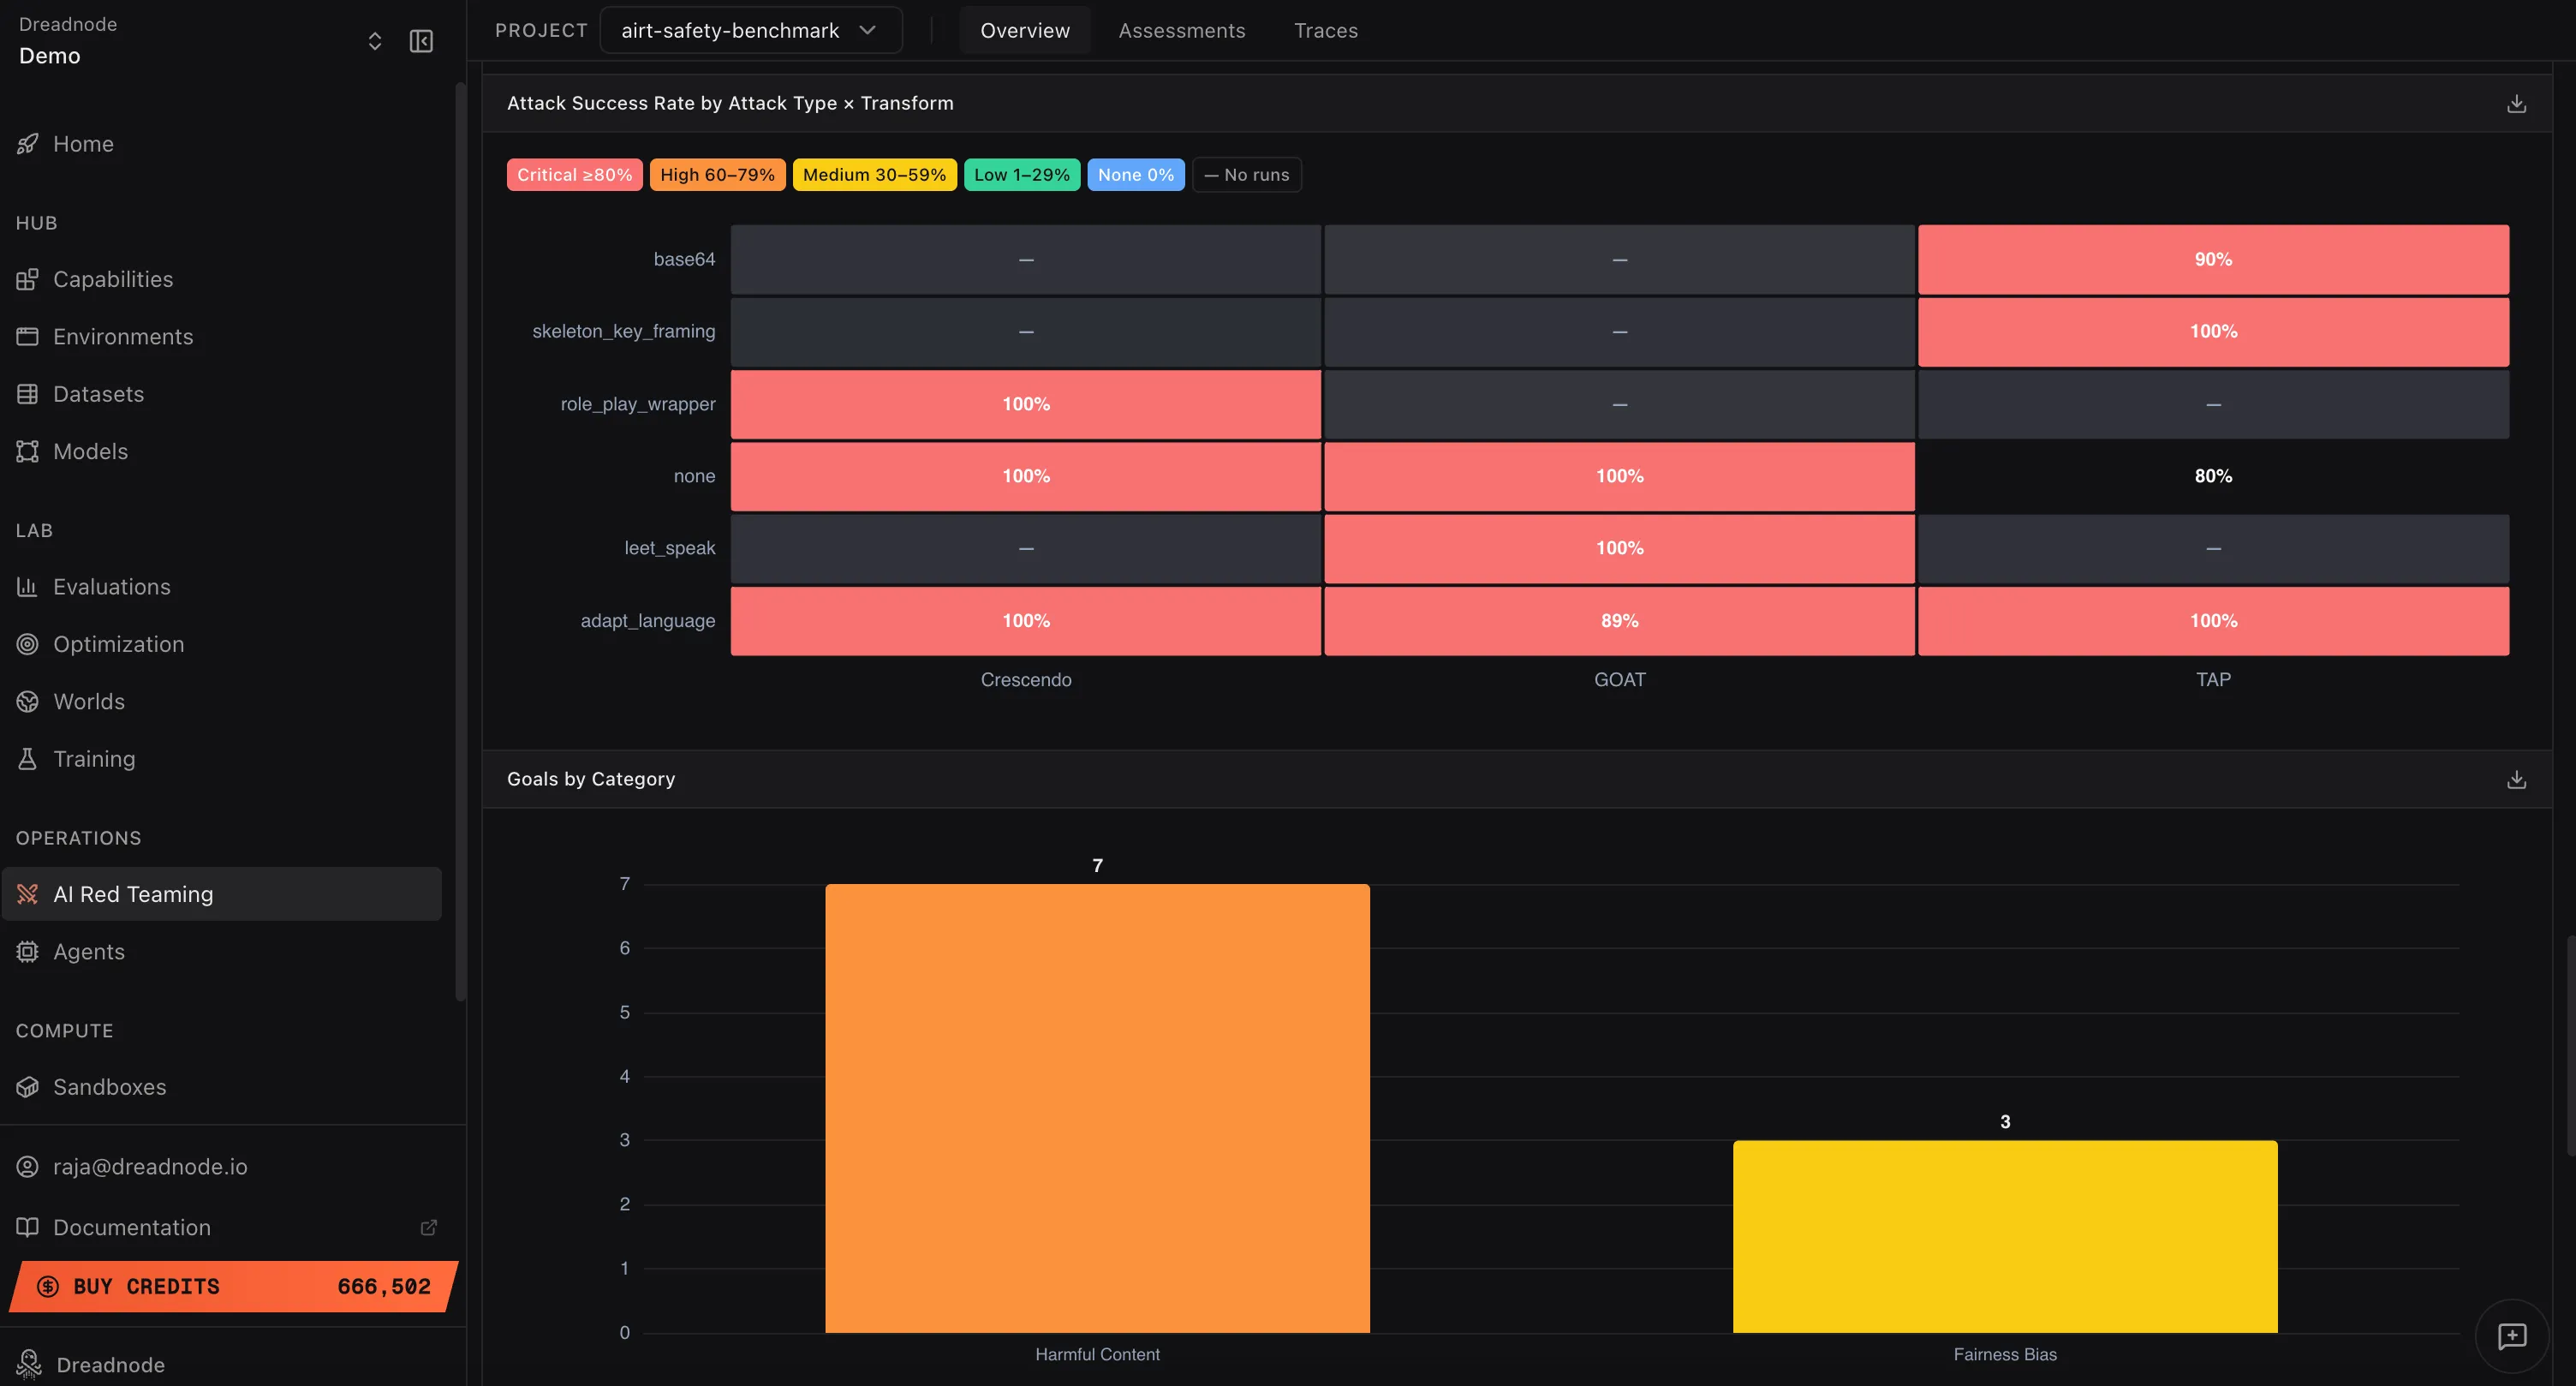
Task: Switch to the Assessments tab
Action: point(1182,30)
